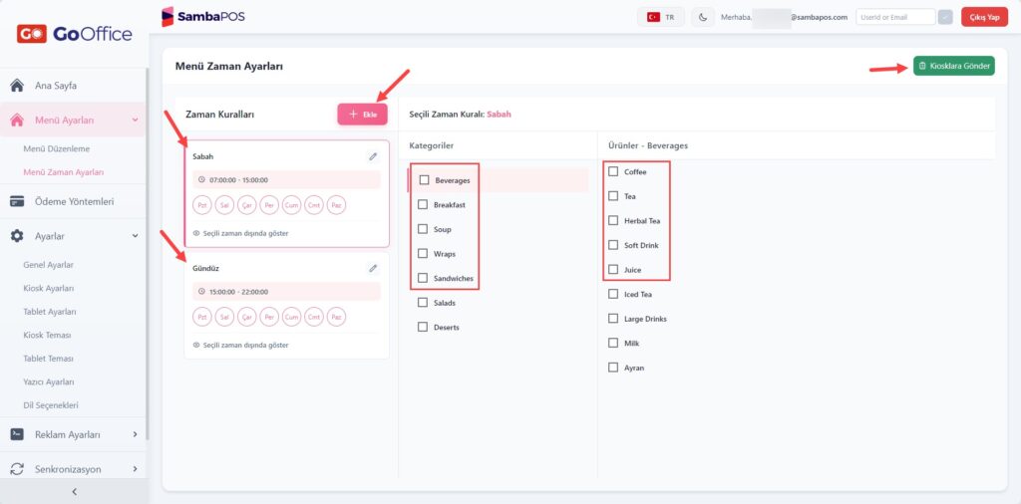Click the Ayarlar gear icon
1021x504 pixels.
18,236
